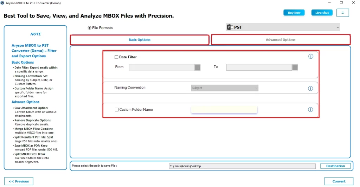Click the 'Save MBOX as PDF' note line

pos(36,148)
